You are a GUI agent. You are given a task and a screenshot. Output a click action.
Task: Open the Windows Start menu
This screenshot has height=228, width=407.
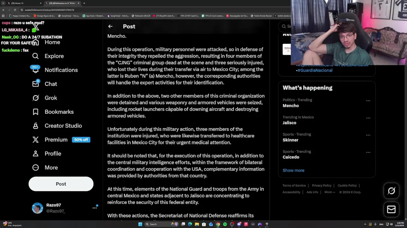pyautogui.click(x=140, y=224)
